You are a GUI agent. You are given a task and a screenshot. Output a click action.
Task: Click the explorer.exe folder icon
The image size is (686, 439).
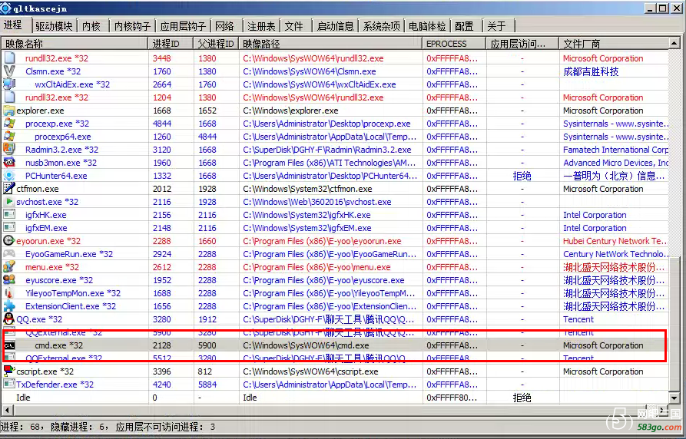9,111
